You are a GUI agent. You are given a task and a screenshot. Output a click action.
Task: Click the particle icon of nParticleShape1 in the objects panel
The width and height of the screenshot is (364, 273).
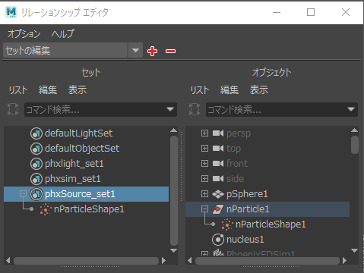227,224
